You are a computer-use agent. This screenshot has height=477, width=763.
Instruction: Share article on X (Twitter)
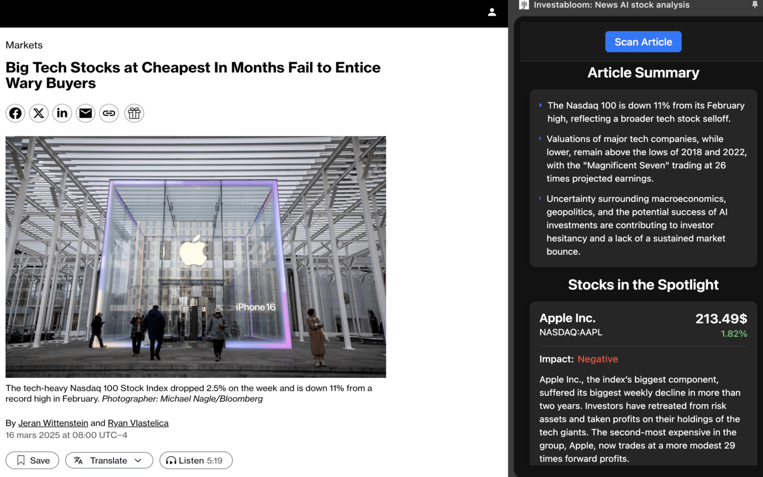(39, 113)
